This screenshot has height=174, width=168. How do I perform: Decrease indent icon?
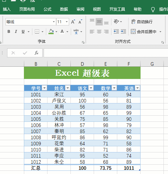[x=116, y=32]
